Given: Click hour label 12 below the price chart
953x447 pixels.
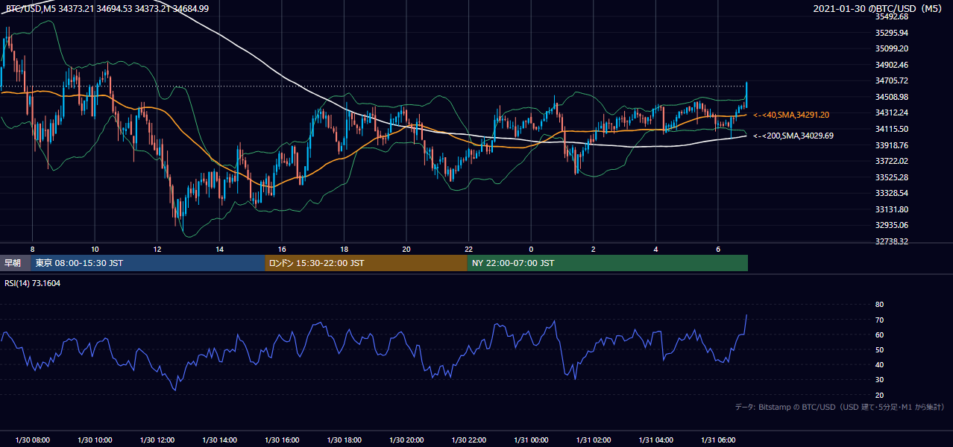Looking at the screenshot, I should point(157,249).
